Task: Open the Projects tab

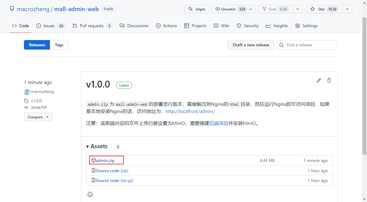Action: [195, 26]
